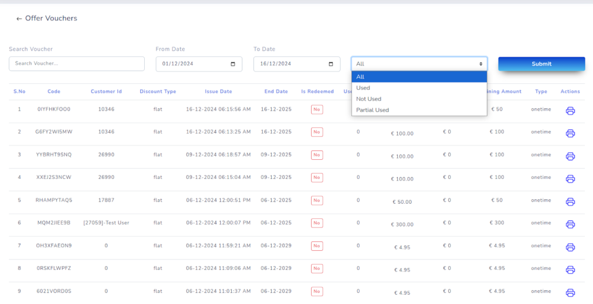This screenshot has width=593, height=304.
Task: Click the back arrow beside Offer Vouchers
Action: click(x=19, y=19)
